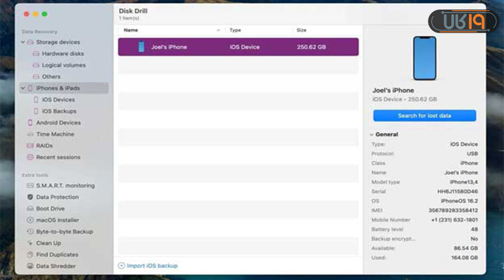The width and height of the screenshot is (504, 280).
Task: Sort list by the Name column header
Action: [131, 30]
